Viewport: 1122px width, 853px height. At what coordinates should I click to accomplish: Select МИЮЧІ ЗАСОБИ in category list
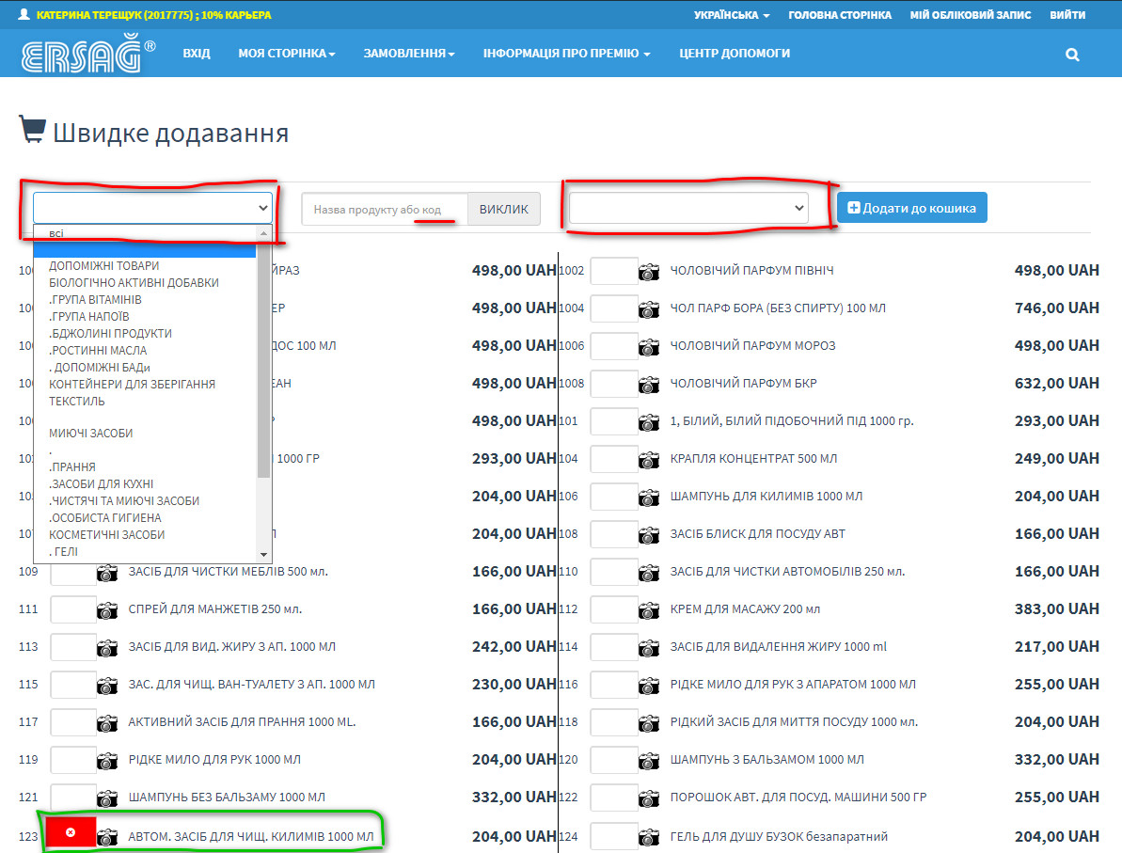91,434
